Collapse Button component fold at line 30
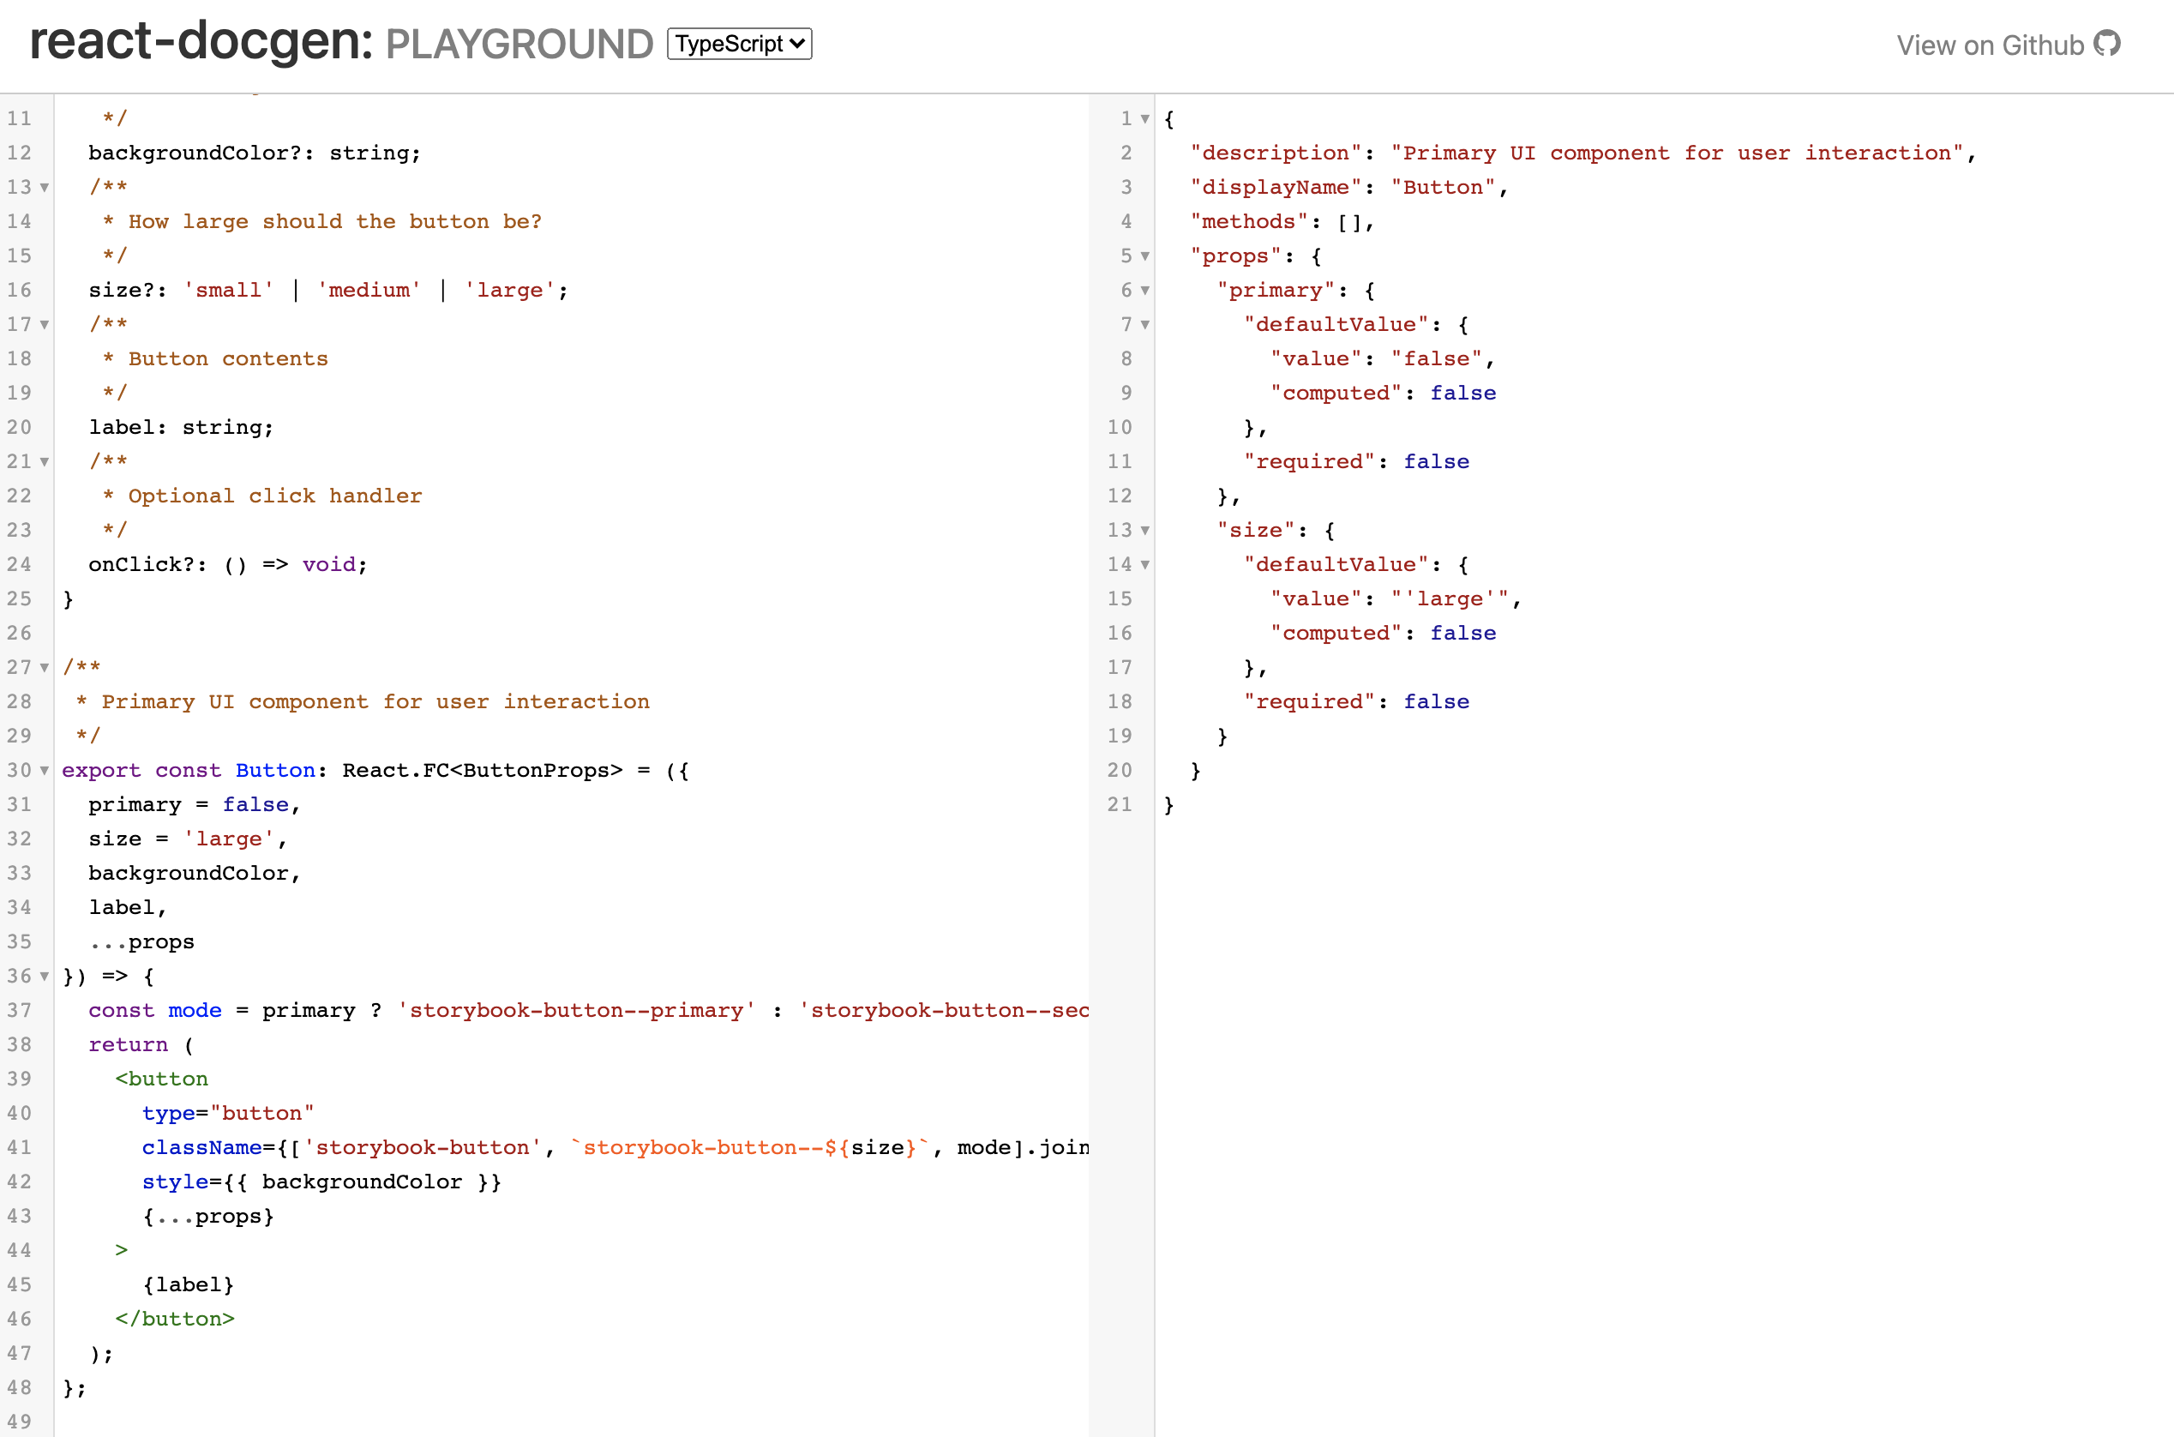 coord(44,771)
